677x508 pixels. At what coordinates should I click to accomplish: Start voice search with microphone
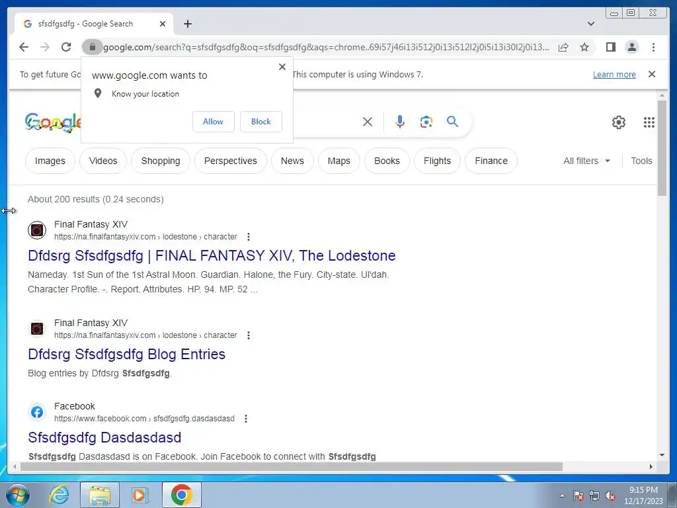point(400,122)
